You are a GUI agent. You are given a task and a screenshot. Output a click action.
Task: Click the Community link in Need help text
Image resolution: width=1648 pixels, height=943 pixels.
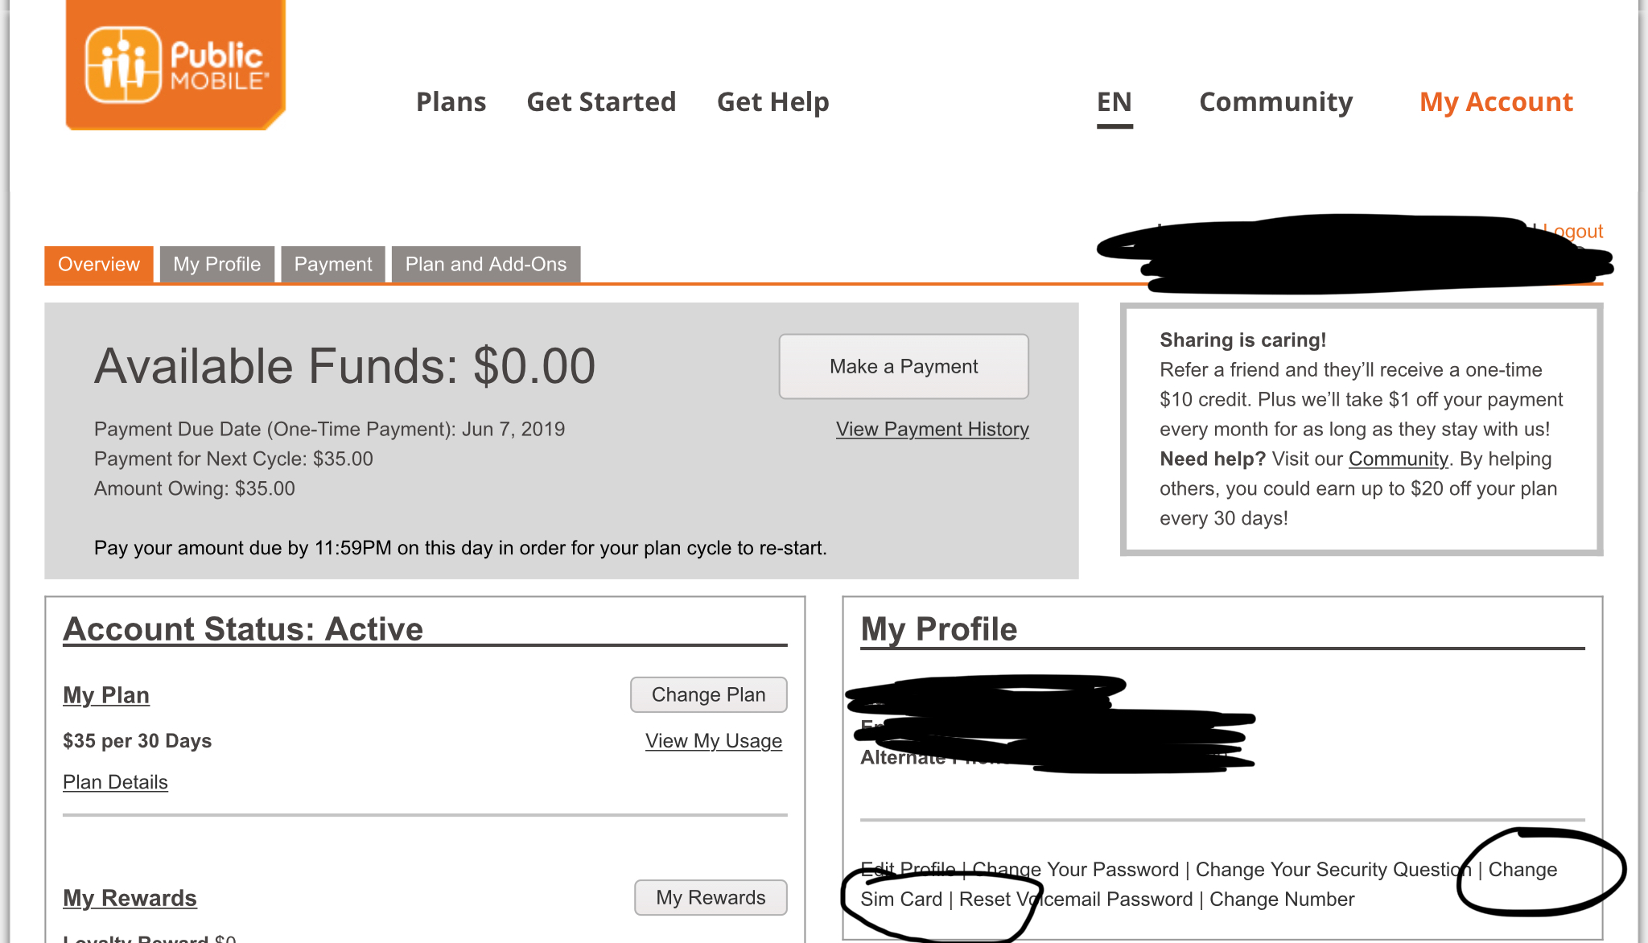1398,459
